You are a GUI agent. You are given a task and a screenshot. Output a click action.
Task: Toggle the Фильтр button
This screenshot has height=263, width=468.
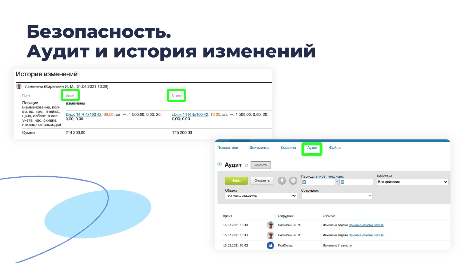click(261, 165)
